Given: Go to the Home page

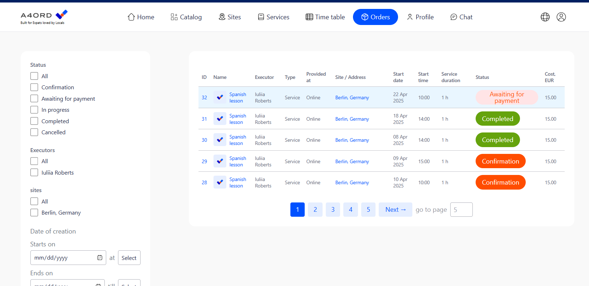Looking at the screenshot, I should (x=141, y=17).
